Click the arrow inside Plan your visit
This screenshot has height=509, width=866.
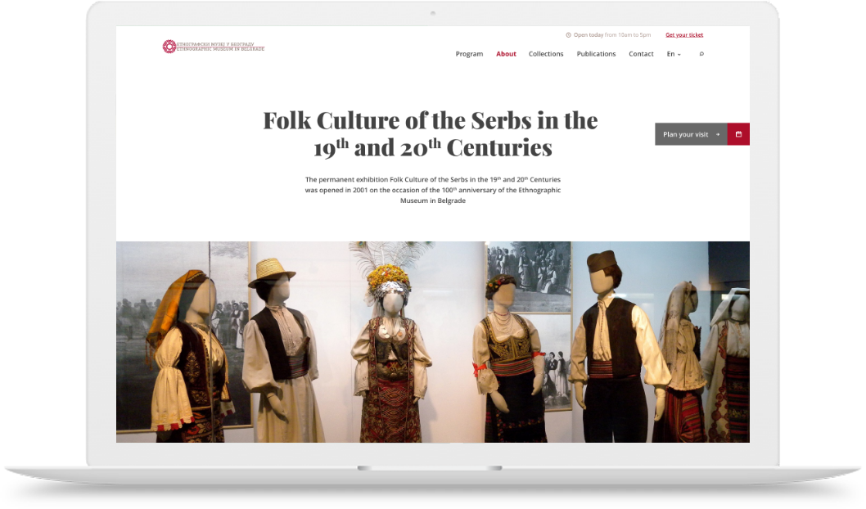(717, 135)
